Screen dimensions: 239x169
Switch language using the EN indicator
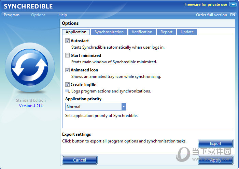click(x=233, y=15)
